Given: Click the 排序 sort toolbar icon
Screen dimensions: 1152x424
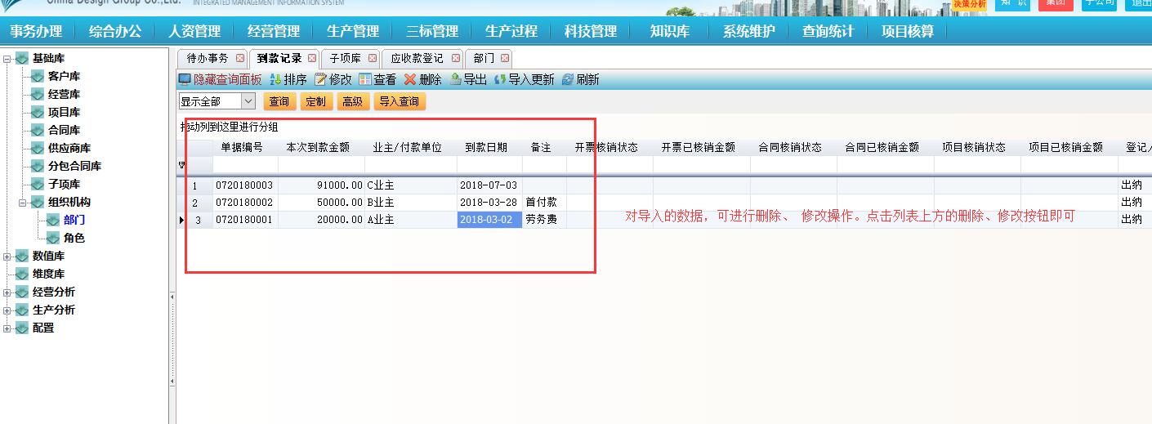Looking at the screenshot, I should 275,79.
